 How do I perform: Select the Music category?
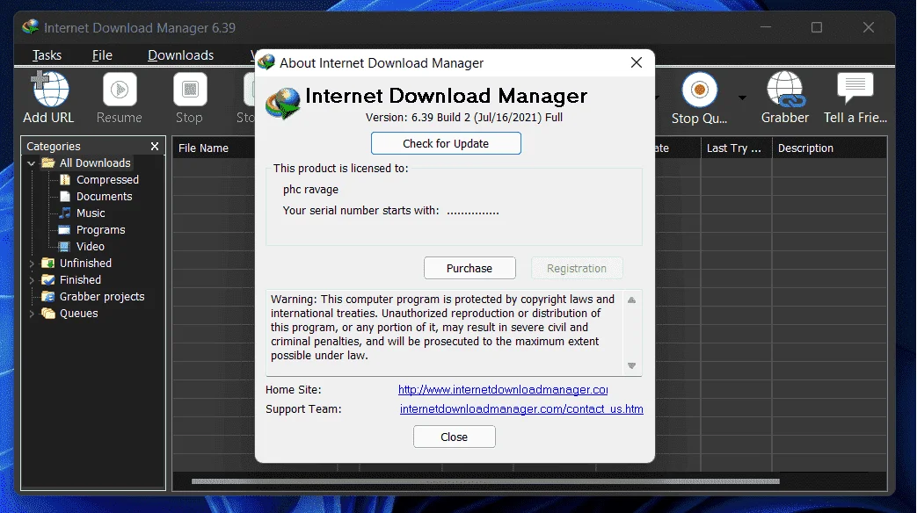point(90,213)
